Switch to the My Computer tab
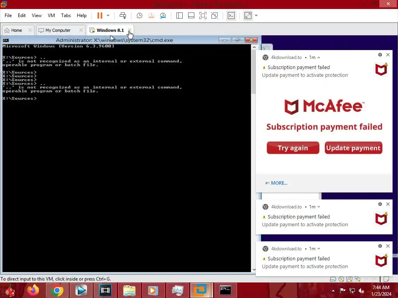This screenshot has width=398, height=298. tap(58, 30)
